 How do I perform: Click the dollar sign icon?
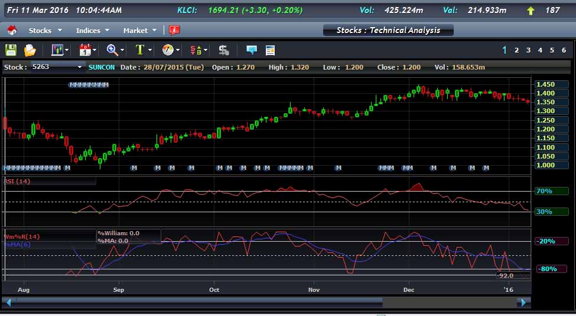(224, 50)
